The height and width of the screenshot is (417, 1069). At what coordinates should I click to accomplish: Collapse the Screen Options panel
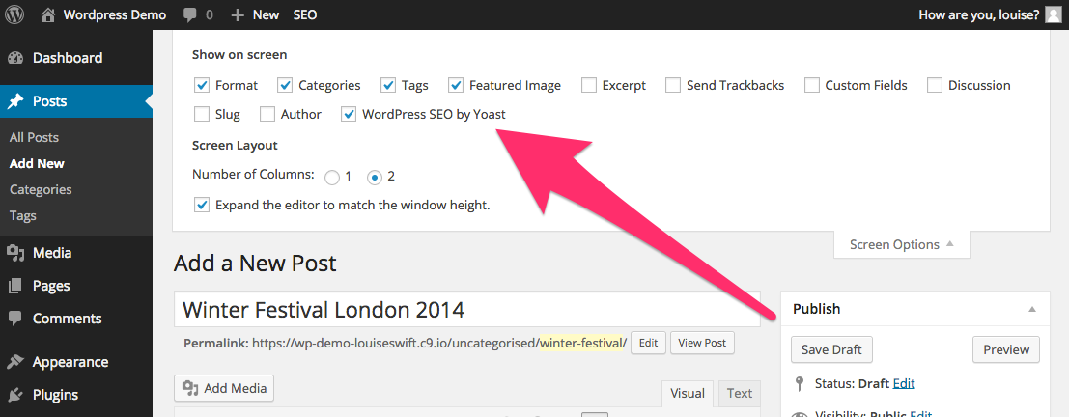click(x=901, y=244)
